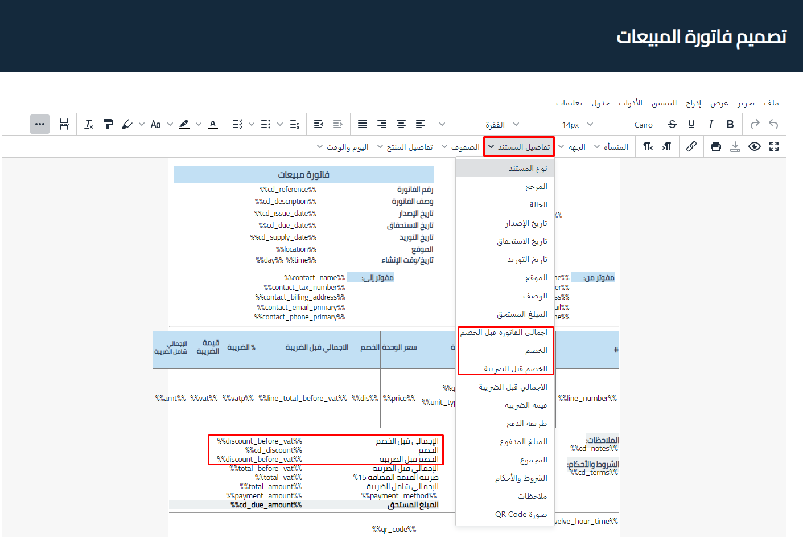Click the checklist icon
The height and width of the screenshot is (537, 803).
coord(237,124)
